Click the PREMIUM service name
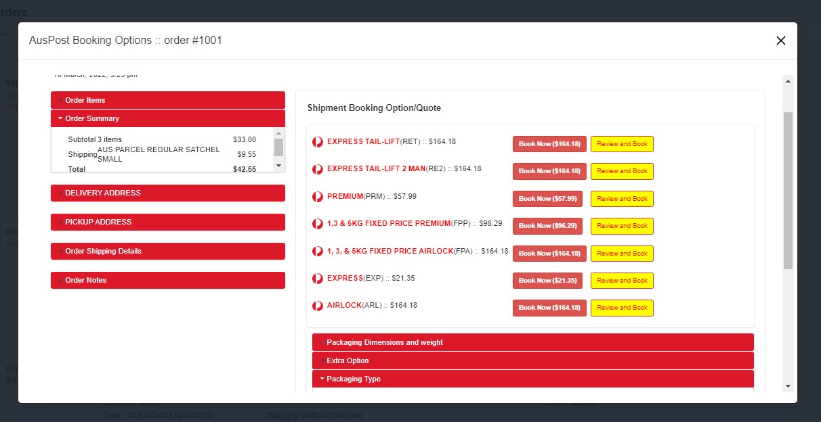821x422 pixels. point(345,196)
